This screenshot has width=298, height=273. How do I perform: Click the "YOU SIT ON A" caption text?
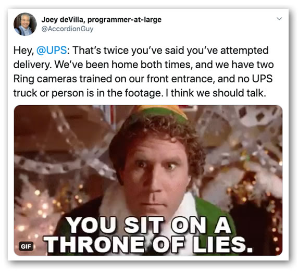[x=149, y=225]
